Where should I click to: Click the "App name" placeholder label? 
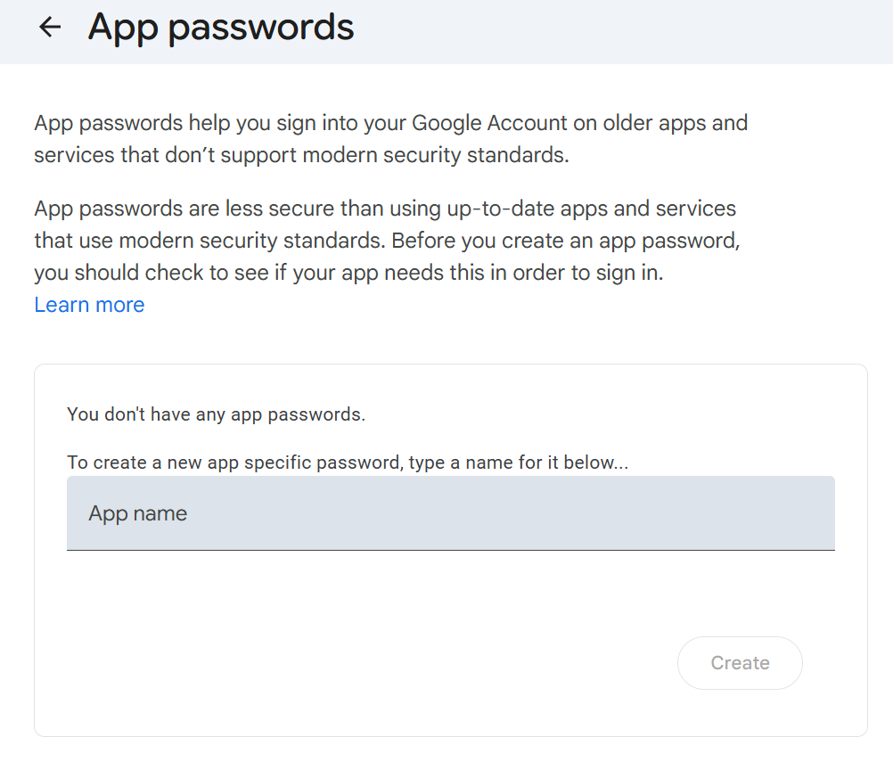pos(138,513)
